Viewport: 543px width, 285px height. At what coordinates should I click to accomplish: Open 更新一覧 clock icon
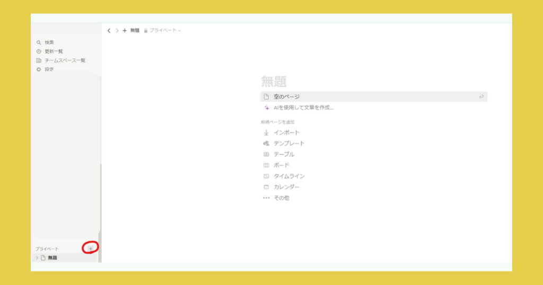pos(39,51)
